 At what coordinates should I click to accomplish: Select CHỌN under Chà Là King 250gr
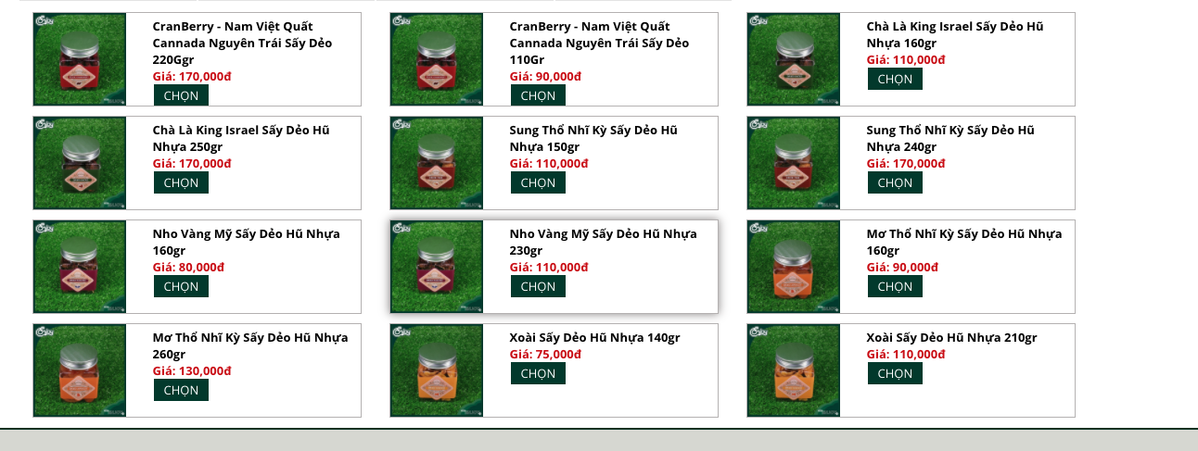tap(181, 182)
